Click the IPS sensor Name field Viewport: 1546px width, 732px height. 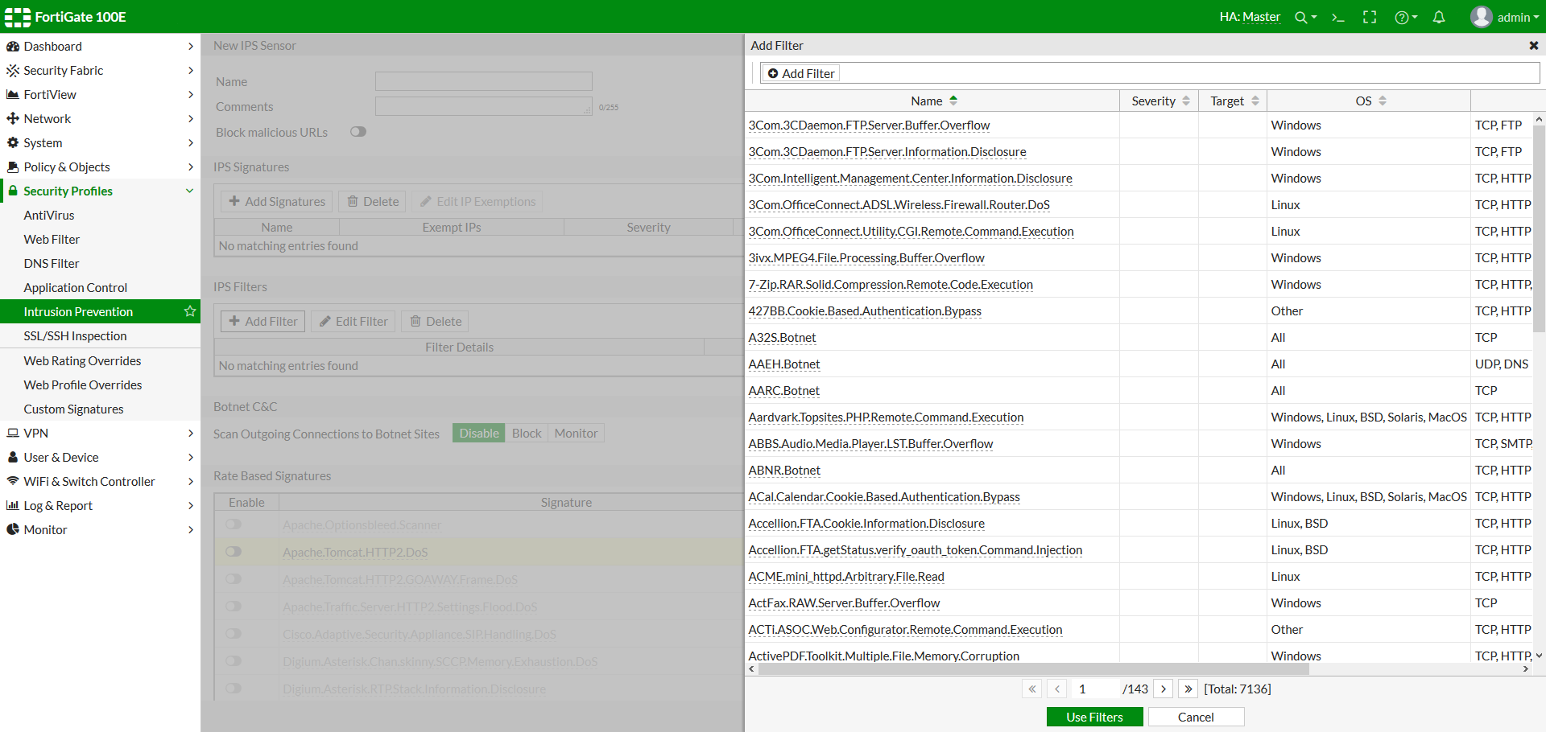[x=484, y=81]
